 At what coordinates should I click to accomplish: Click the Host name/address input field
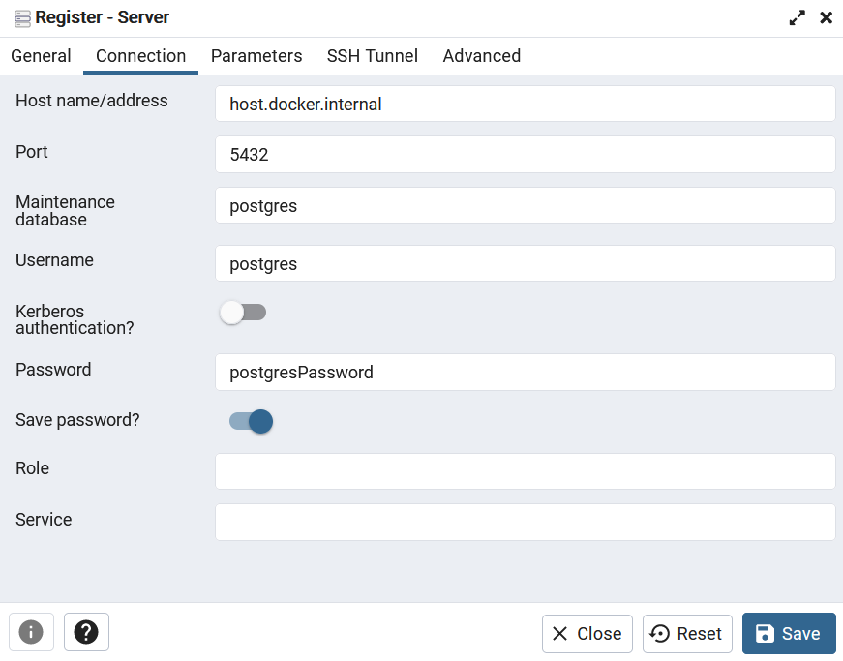click(x=526, y=104)
